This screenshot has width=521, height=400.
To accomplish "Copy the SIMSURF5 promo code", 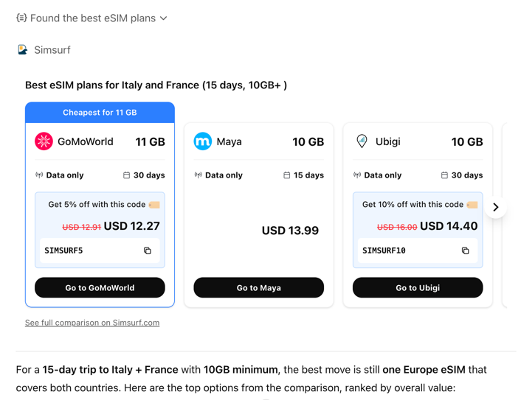I will (148, 251).
